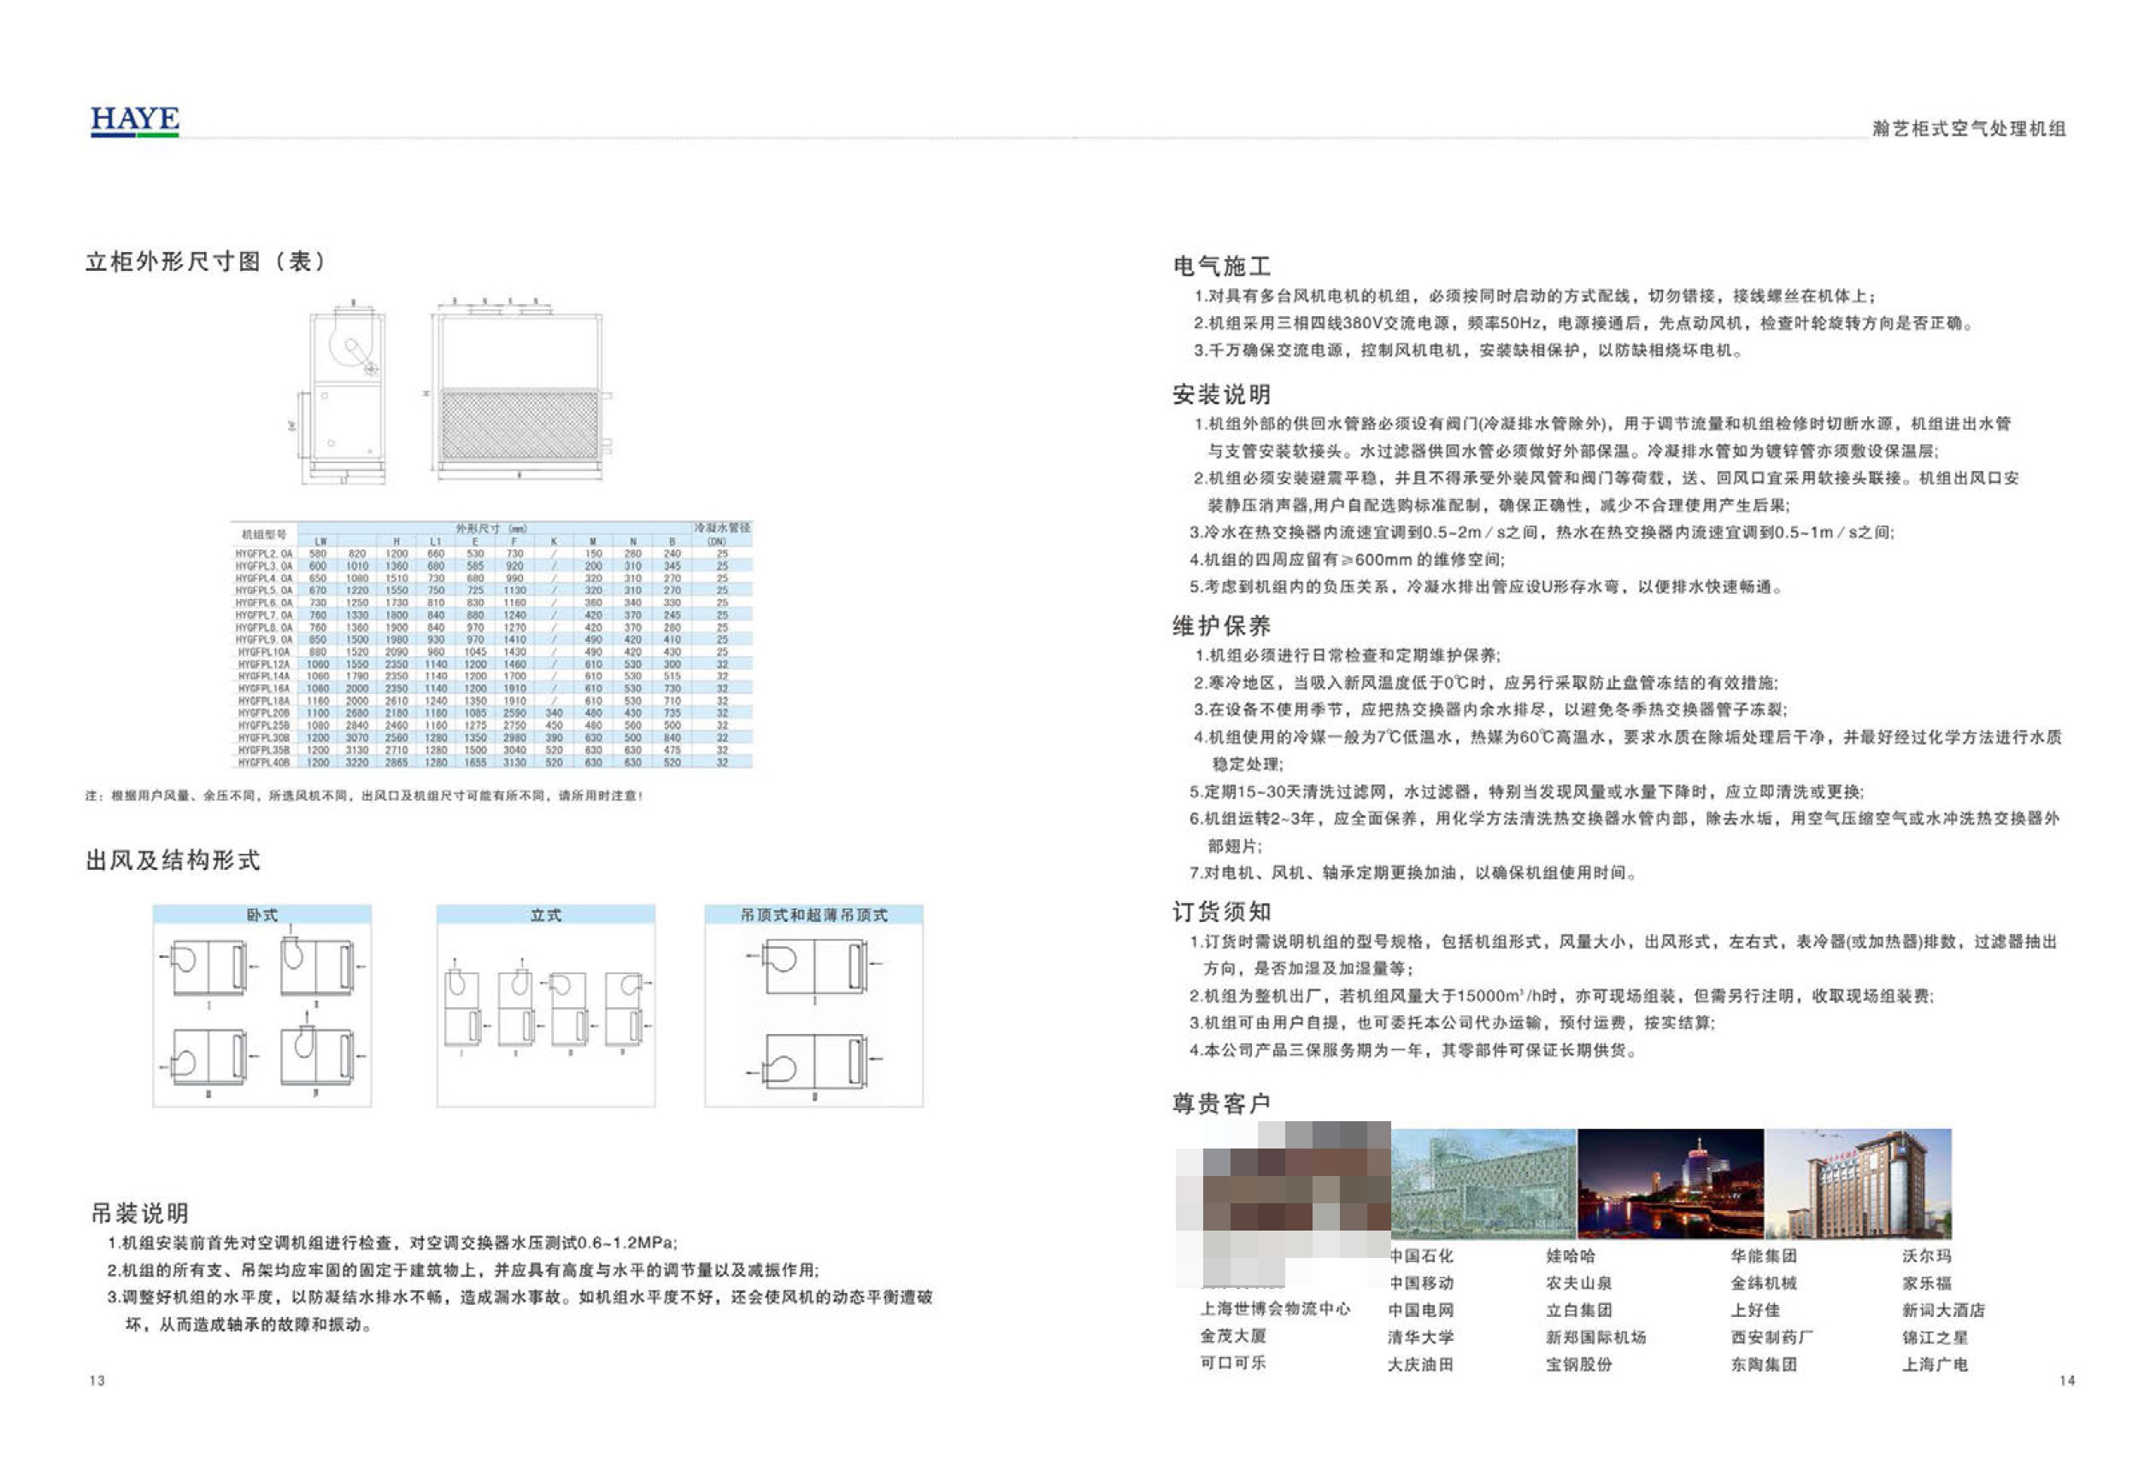Click the 中国石化 client name
This screenshot has width=2150, height=1469.
coord(1421,1256)
